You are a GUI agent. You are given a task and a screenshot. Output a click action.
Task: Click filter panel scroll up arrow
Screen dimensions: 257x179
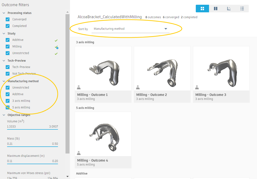[67, 12]
